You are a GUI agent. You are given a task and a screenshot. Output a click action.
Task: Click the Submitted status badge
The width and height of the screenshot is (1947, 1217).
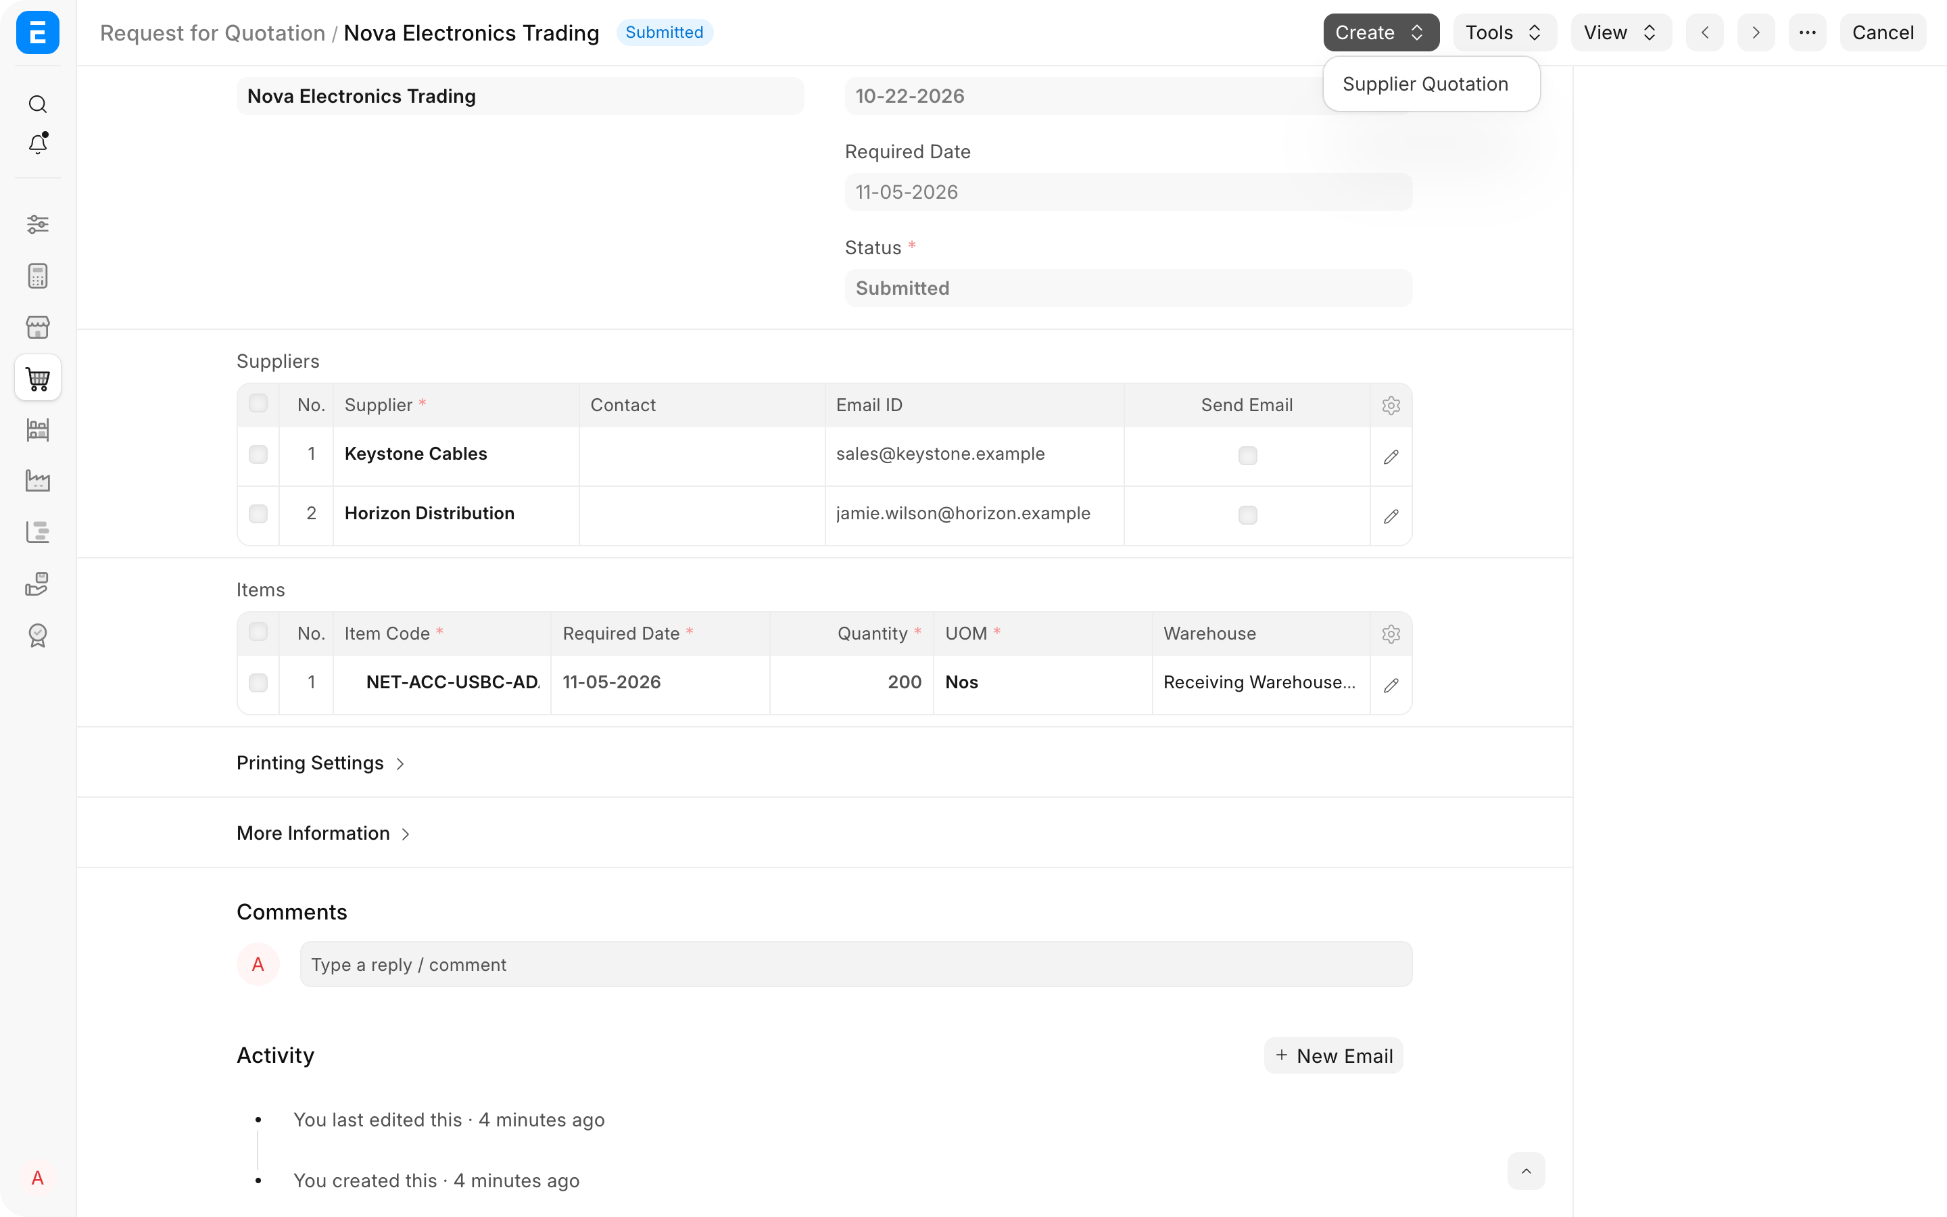665,32
